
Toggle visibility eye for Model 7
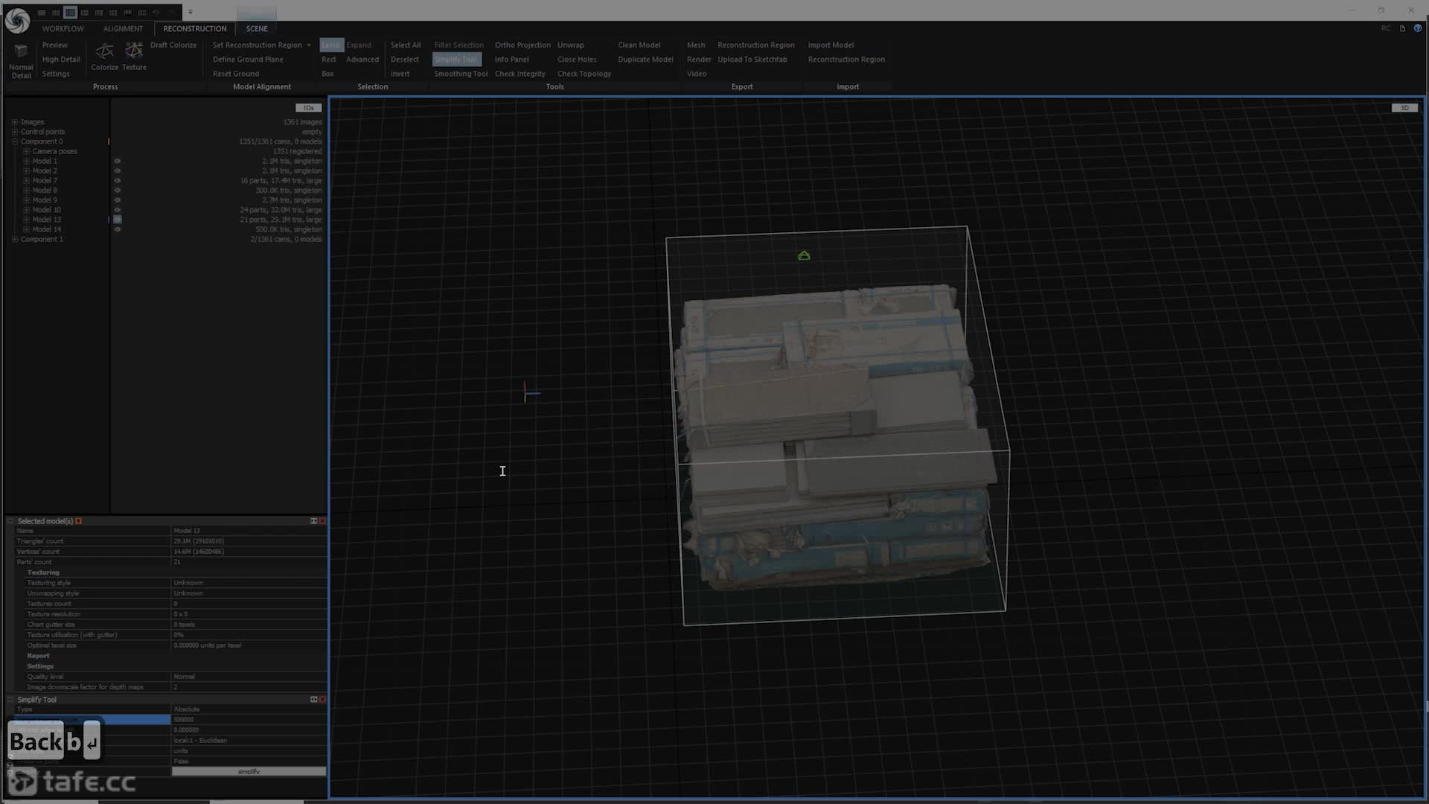pos(117,180)
